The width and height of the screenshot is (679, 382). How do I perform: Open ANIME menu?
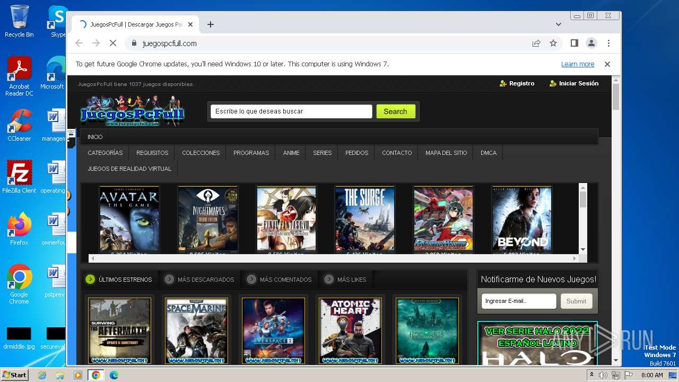click(291, 153)
